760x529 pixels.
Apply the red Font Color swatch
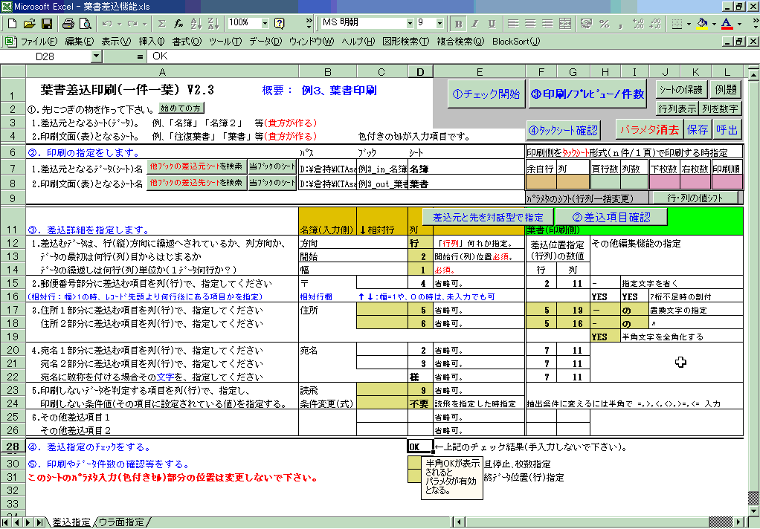[727, 23]
